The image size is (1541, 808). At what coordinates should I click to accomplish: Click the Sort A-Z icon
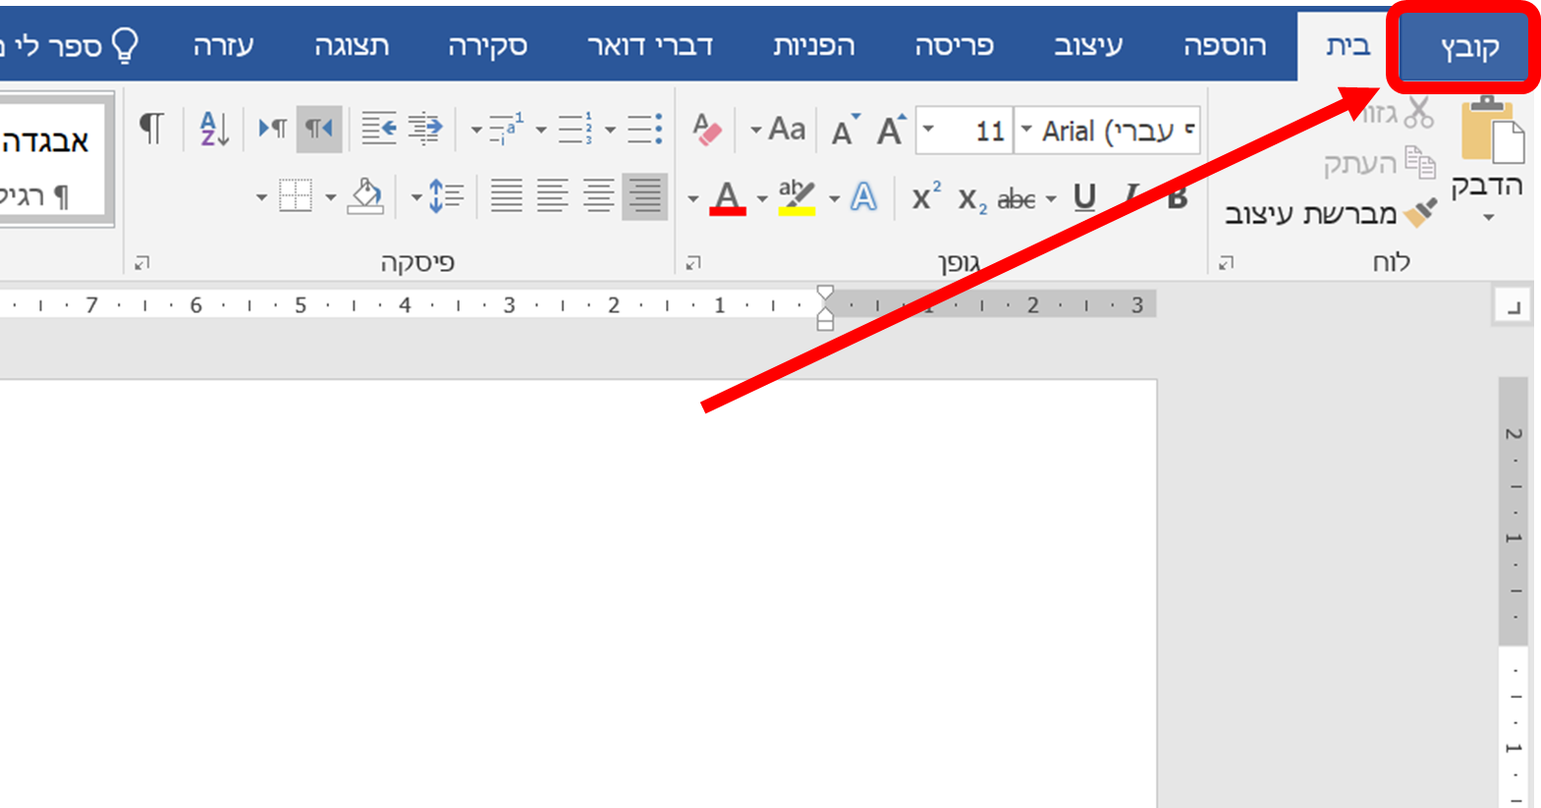click(x=214, y=129)
